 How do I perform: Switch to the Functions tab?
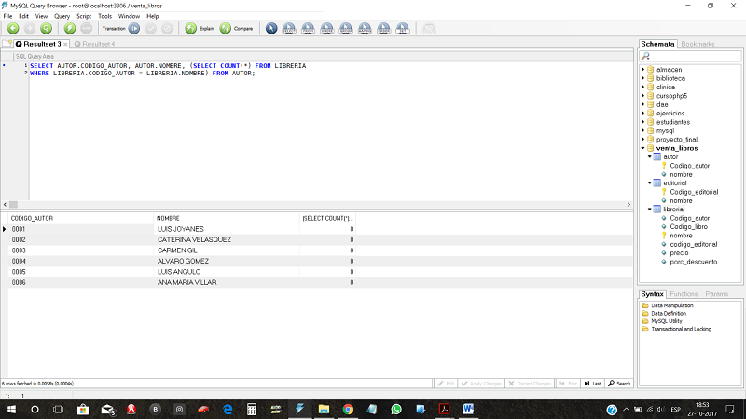(684, 294)
